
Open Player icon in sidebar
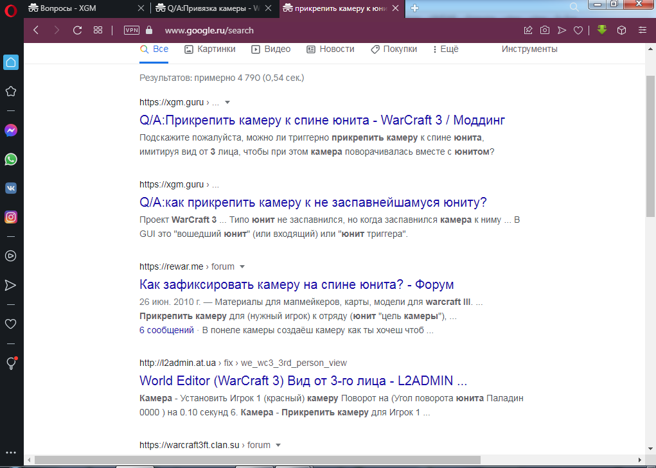click(11, 256)
